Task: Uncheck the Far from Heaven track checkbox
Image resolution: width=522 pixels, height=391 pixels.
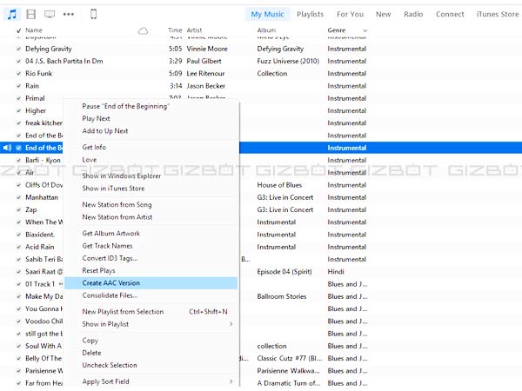Action: 19,383
